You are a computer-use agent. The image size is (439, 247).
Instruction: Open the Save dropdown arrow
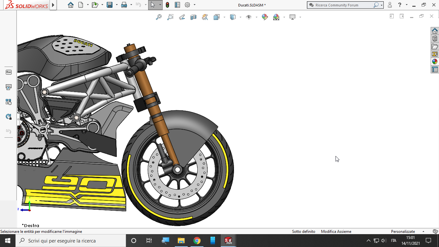pos(117,5)
